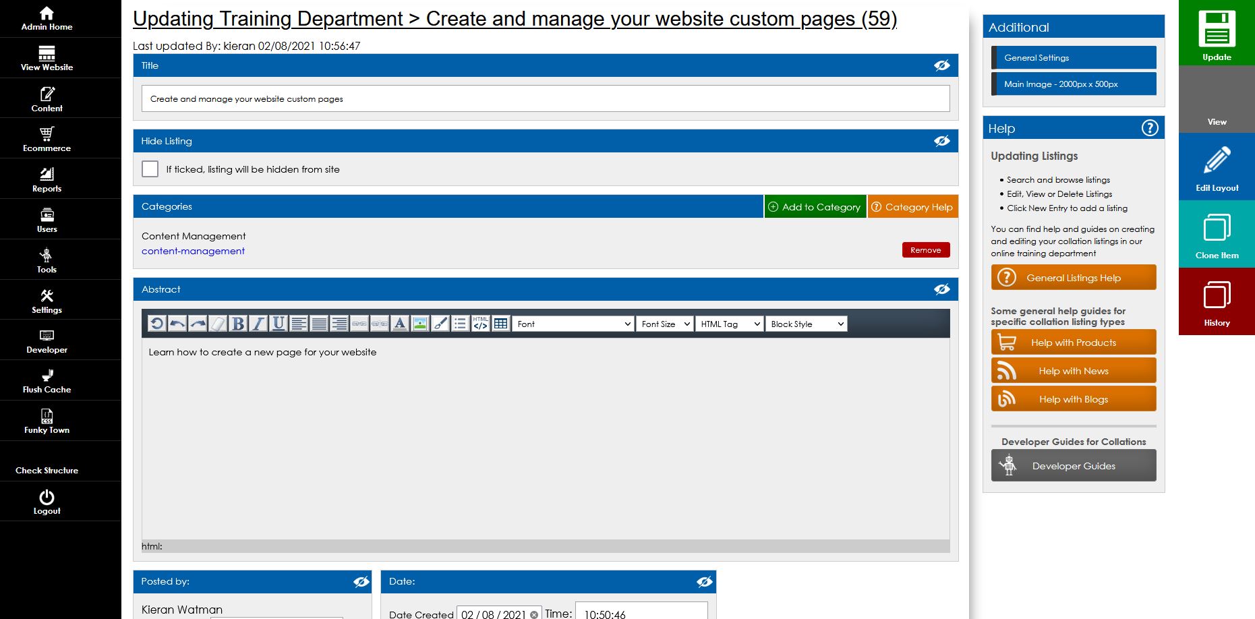The width and height of the screenshot is (1255, 619).
Task: Click the Title text input field
Action: pyautogui.click(x=545, y=99)
